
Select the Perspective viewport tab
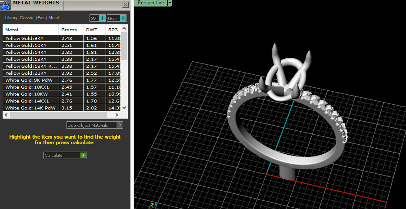coord(151,3)
